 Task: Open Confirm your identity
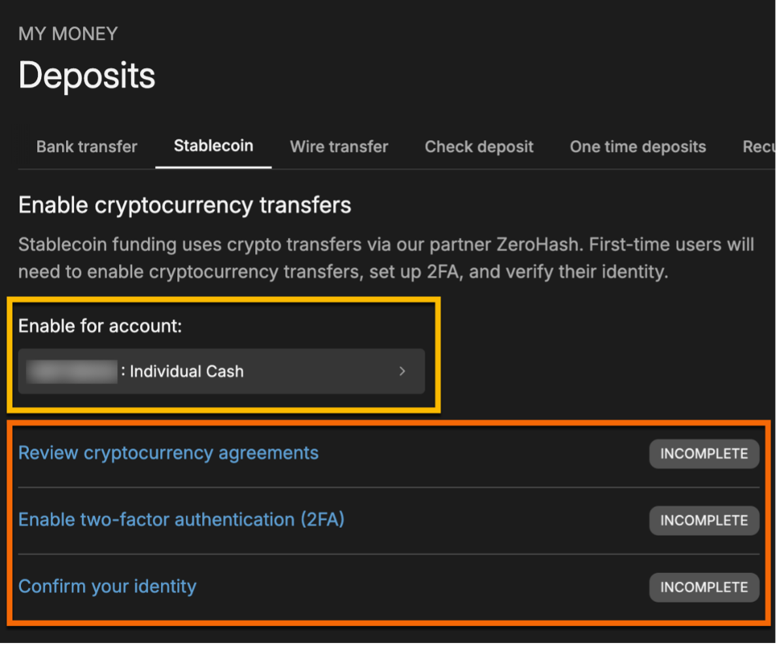pos(107,586)
